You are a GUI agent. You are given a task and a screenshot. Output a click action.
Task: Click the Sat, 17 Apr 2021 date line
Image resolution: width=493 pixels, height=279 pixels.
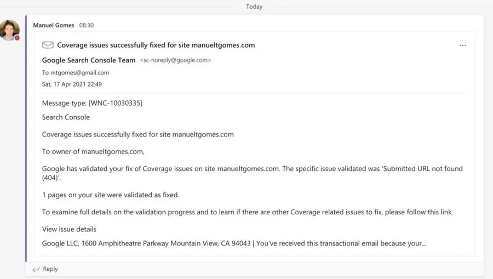pyautogui.click(x=72, y=84)
